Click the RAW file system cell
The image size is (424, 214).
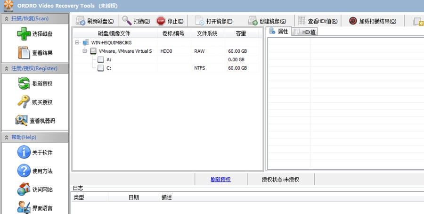coord(199,51)
